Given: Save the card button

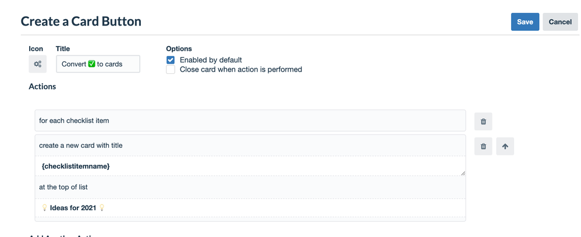Looking at the screenshot, I should (x=525, y=22).
